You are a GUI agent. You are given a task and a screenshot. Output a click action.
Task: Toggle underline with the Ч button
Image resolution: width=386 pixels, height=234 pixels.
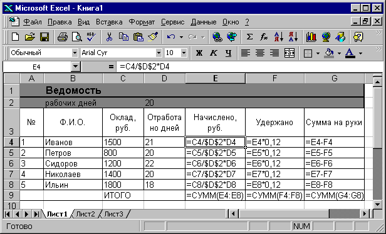pos(229,53)
